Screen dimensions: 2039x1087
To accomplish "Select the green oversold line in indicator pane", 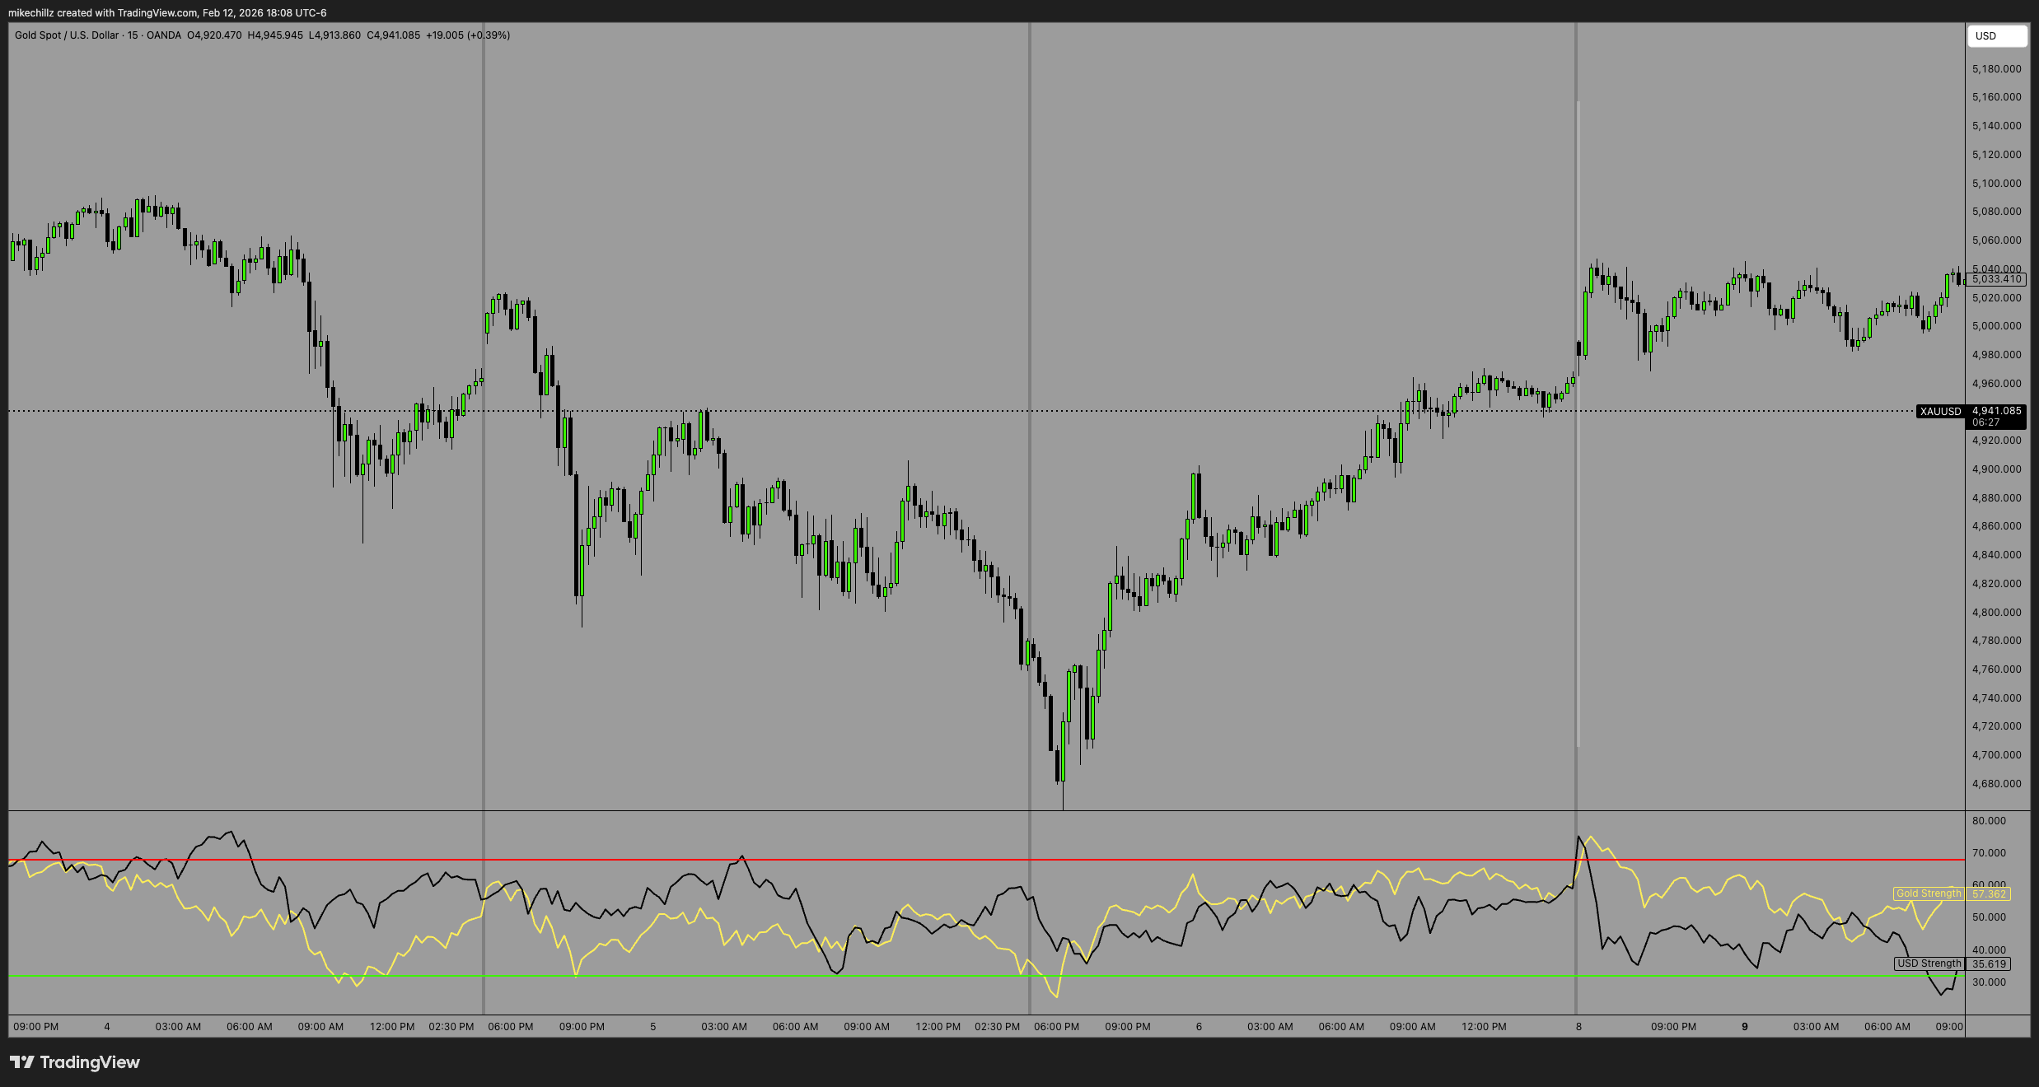I will coord(986,976).
